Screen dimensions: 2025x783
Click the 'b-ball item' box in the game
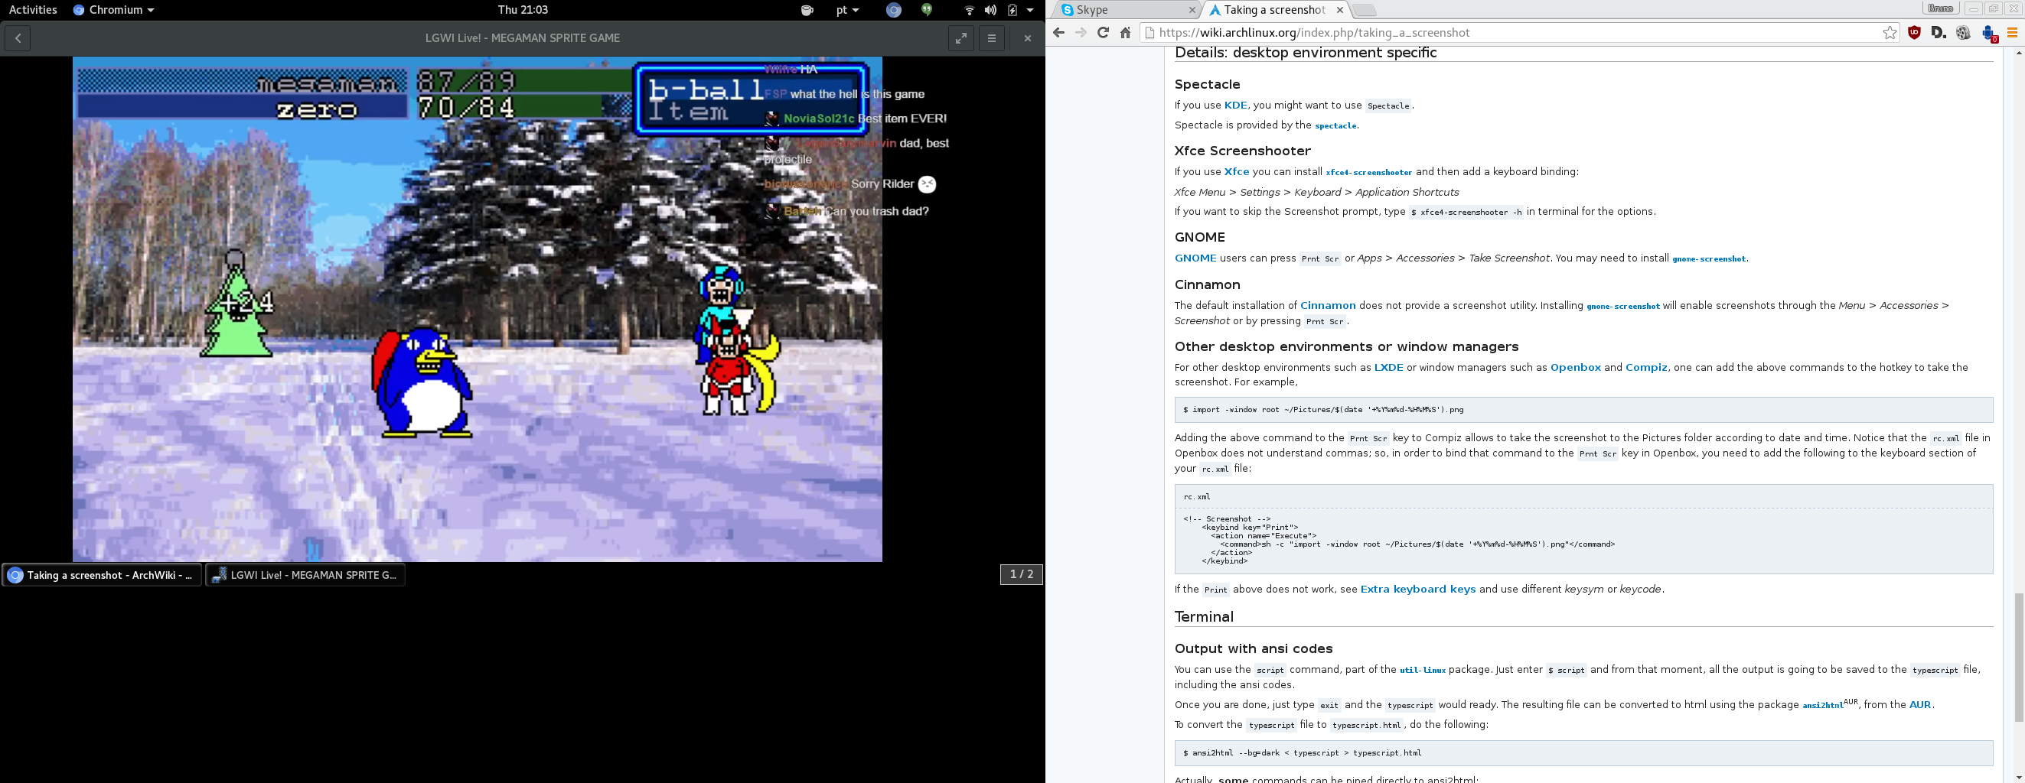click(x=751, y=99)
